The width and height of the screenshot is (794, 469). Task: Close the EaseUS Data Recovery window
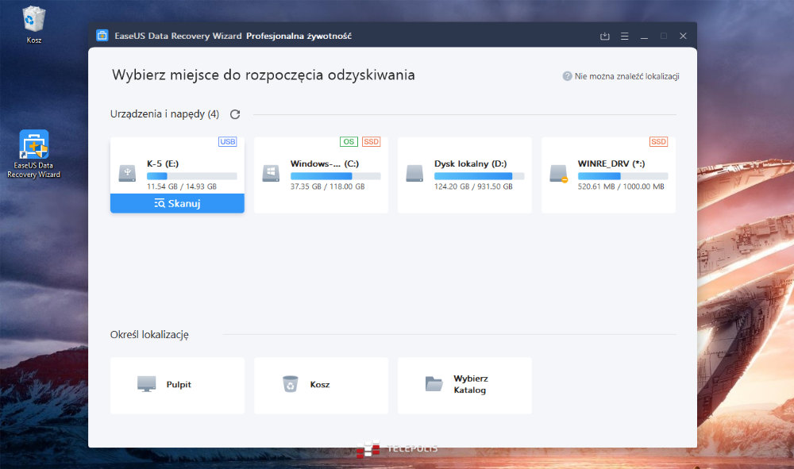(683, 37)
